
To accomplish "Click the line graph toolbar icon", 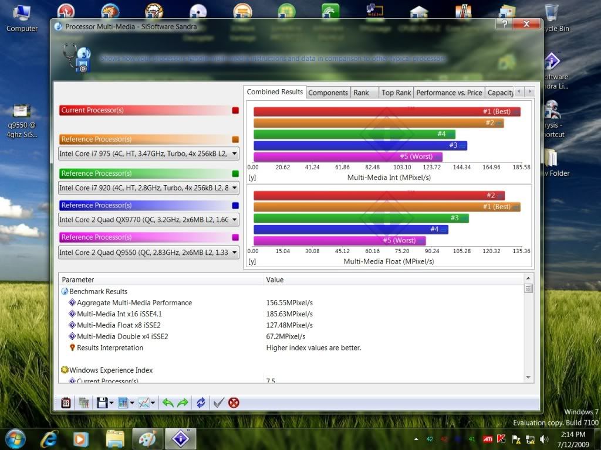I will pos(144,403).
